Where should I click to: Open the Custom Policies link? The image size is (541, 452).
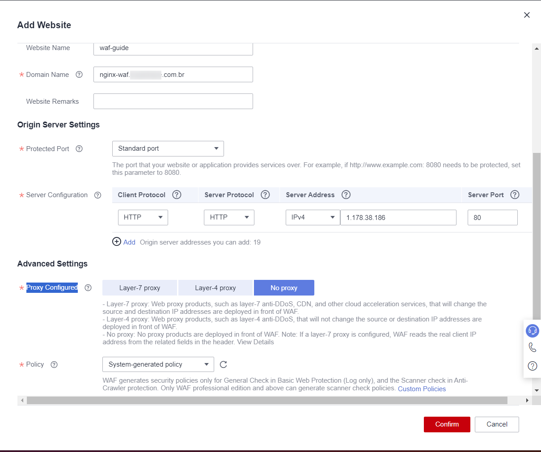click(x=422, y=389)
